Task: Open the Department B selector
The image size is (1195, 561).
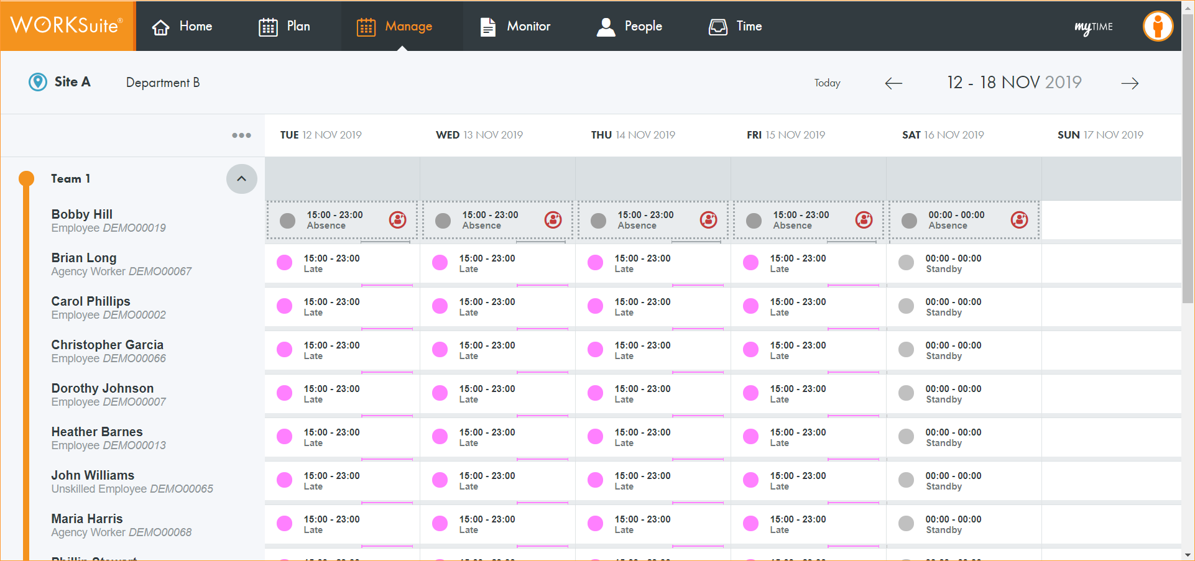Action: coord(163,83)
